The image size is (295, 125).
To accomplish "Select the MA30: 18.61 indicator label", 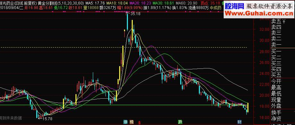I will click(163, 3).
